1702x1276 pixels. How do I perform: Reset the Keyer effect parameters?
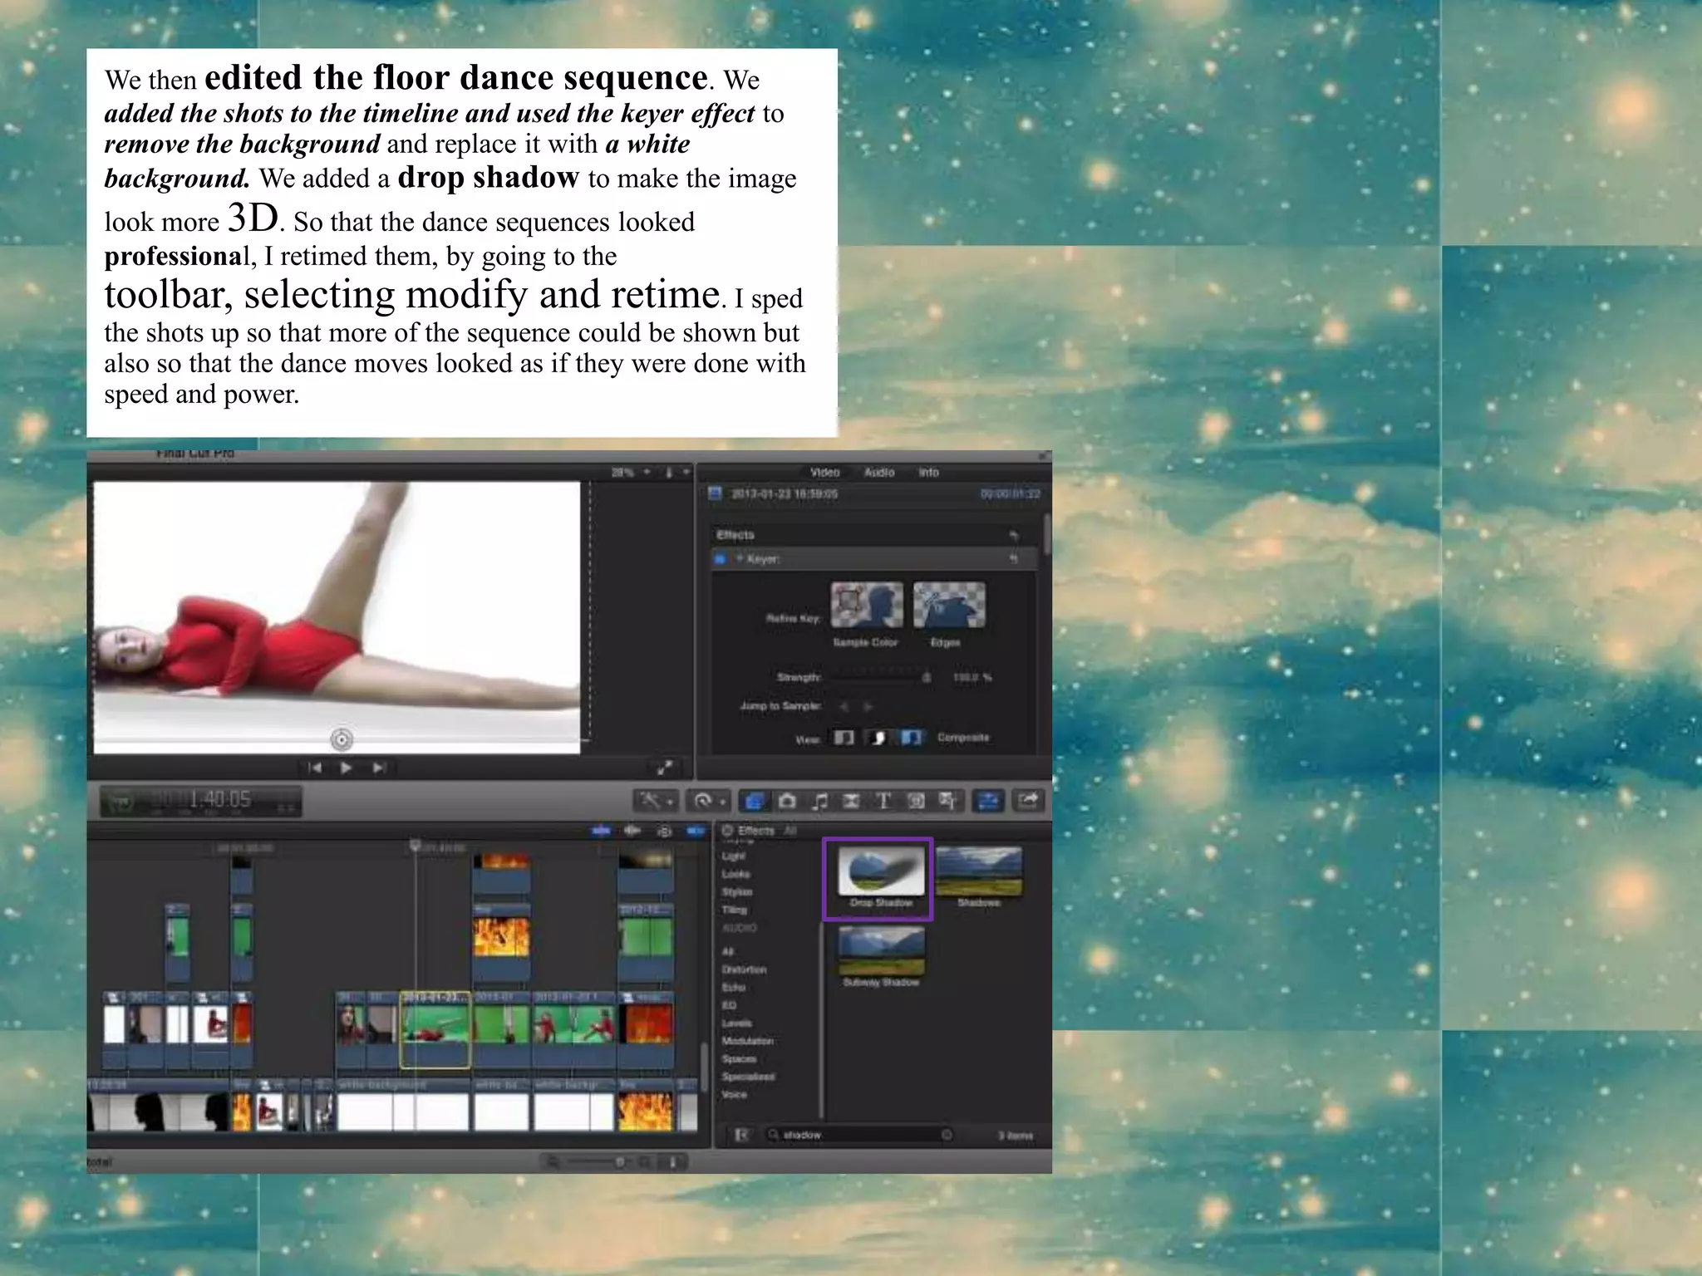pyautogui.click(x=1013, y=559)
